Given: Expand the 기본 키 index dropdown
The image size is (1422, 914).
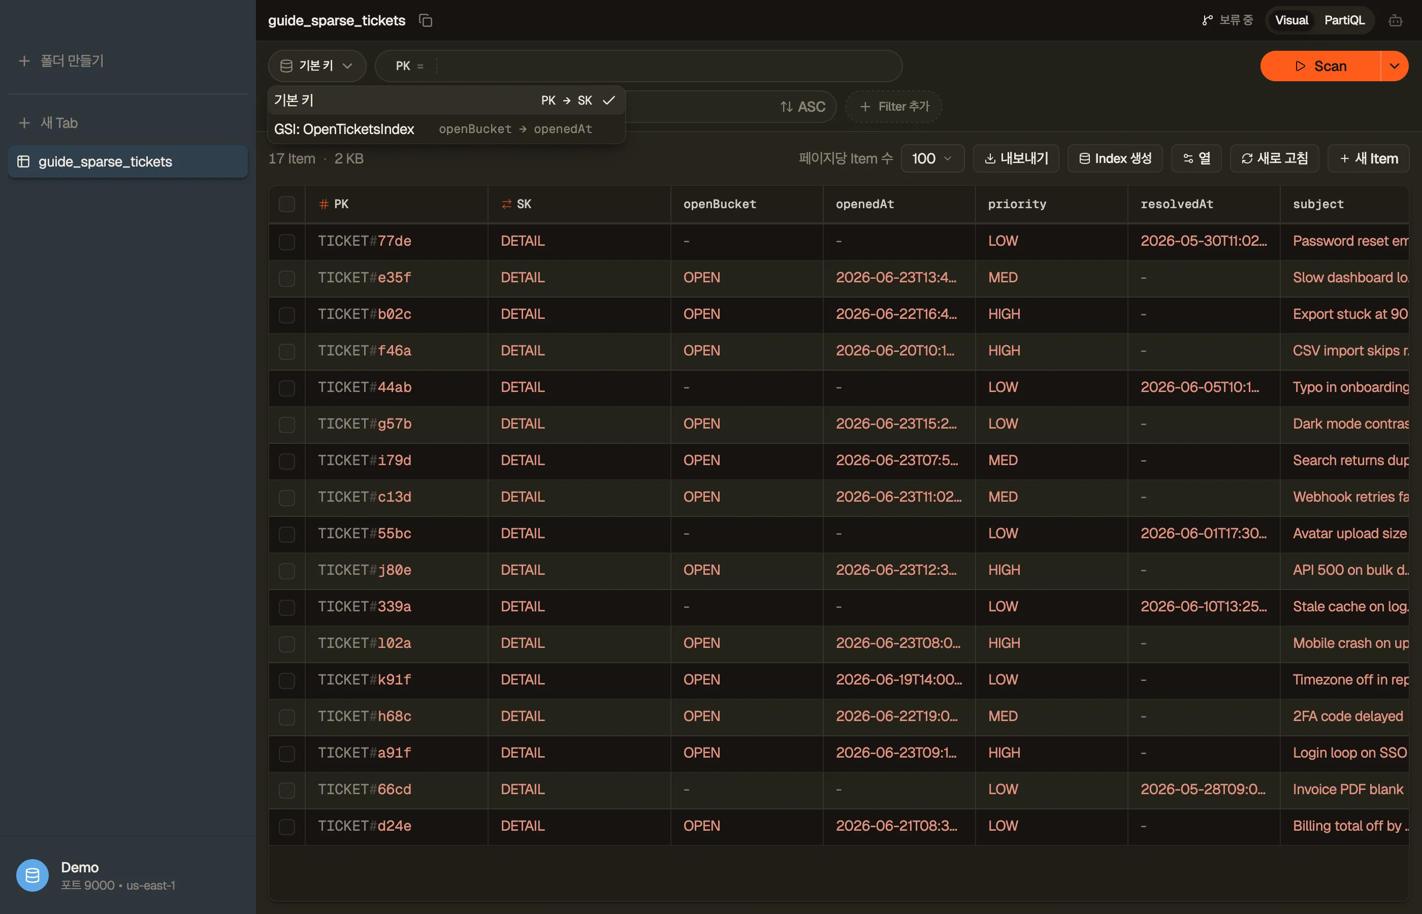Looking at the screenshot, I should [x=317, y=66].
